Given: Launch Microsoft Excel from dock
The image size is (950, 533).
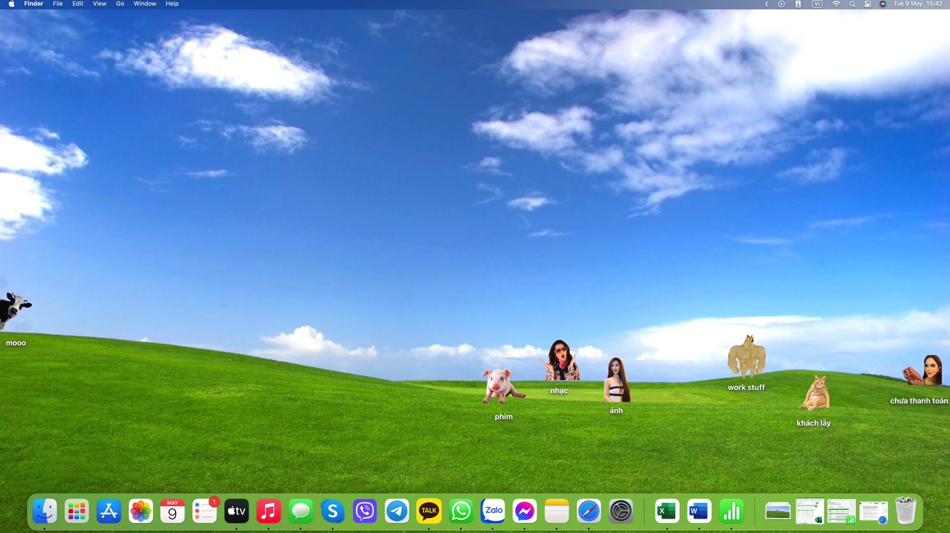Looking at the screenshot, I should [x=667, y=511].
